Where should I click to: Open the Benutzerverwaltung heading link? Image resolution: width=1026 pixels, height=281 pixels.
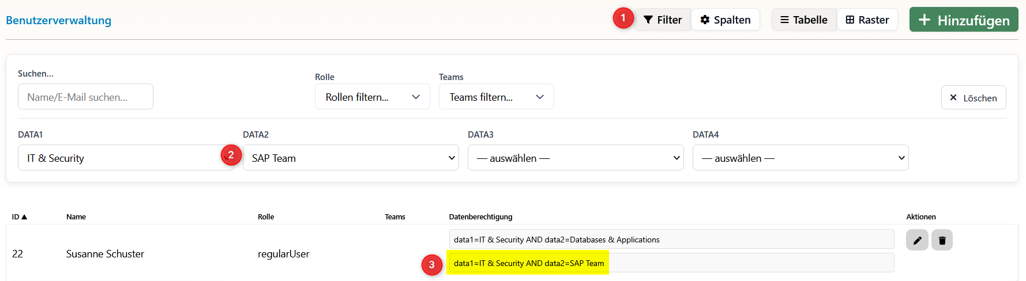click(x=58, y=20)
